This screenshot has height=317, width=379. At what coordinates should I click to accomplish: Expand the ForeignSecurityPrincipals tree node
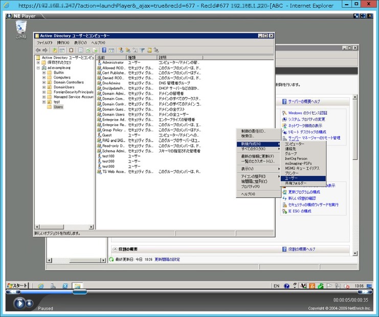(44, 92)
